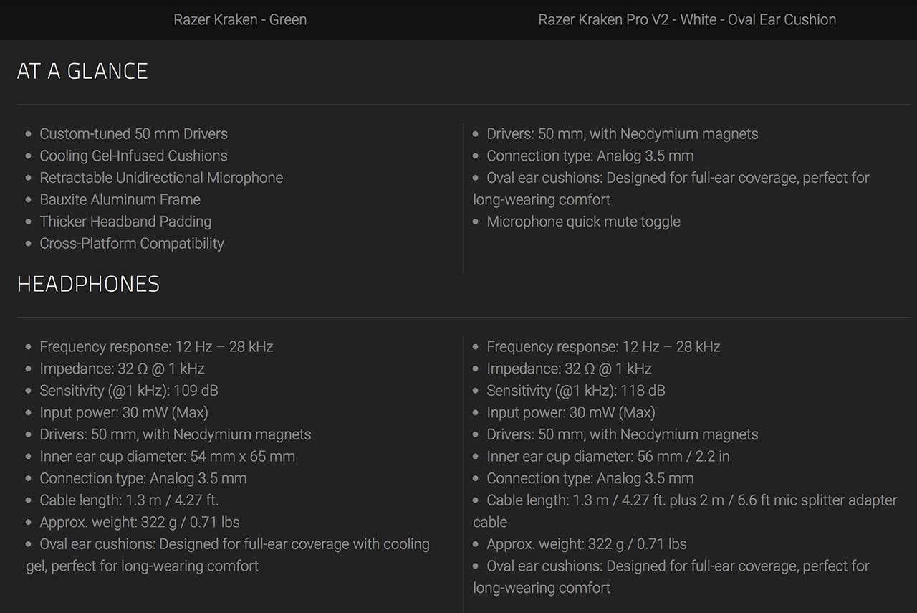
Task: Click the inner ear cup 56 mm / 2.2 in spec
Action: (608, 457)
